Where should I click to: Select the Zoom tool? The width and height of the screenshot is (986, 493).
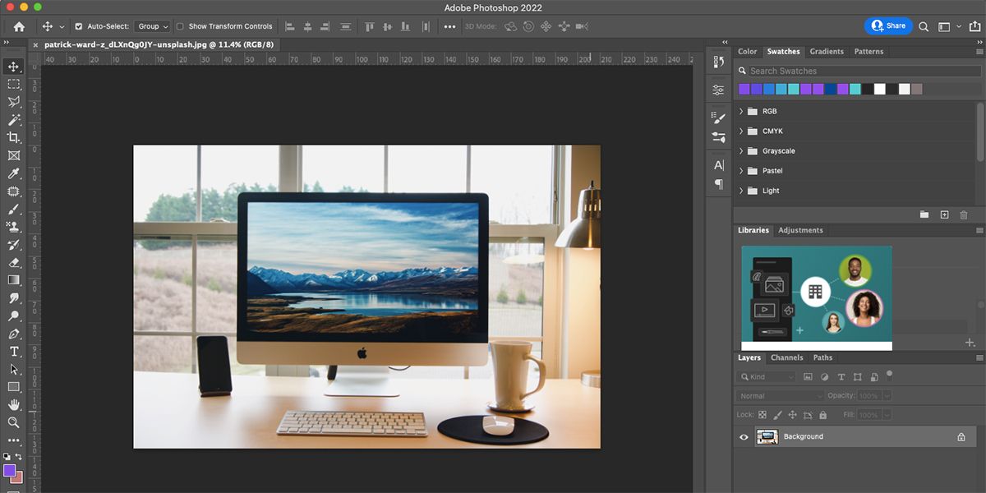13,422
